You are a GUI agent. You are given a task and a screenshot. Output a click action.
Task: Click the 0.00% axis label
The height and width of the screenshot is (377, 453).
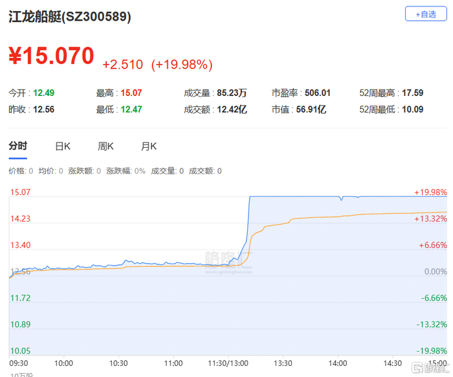point(436,271)
